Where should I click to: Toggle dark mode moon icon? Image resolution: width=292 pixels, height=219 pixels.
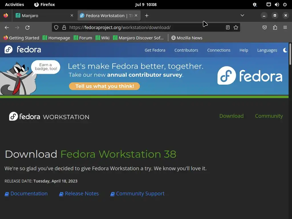(285, 50)
